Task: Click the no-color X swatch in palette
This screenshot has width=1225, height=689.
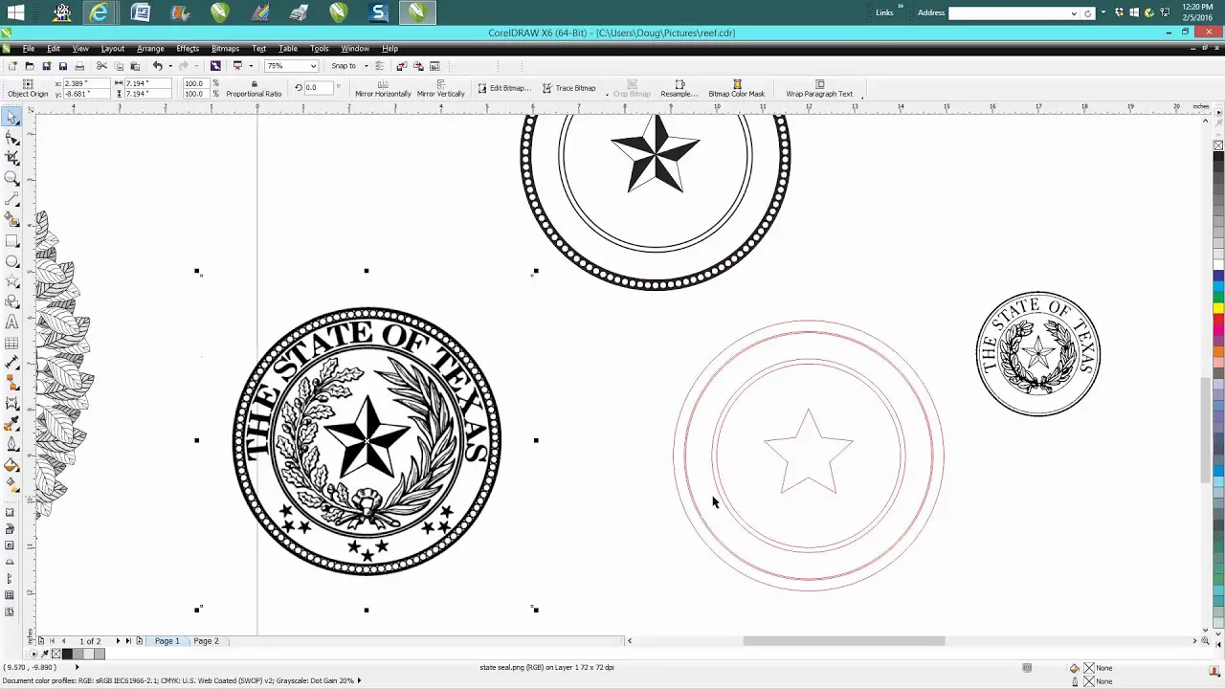Action: pyautogui.click(x=1218, y=145)
